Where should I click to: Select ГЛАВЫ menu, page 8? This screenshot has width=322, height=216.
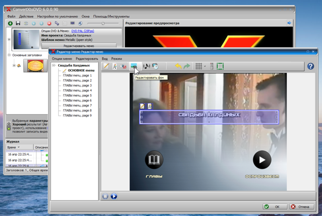(77, 110)
